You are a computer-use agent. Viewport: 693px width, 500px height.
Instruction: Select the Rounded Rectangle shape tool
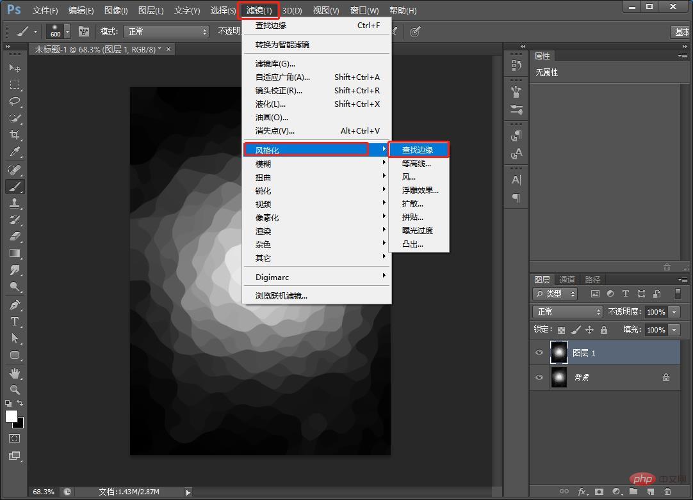(x=15, y=355)
